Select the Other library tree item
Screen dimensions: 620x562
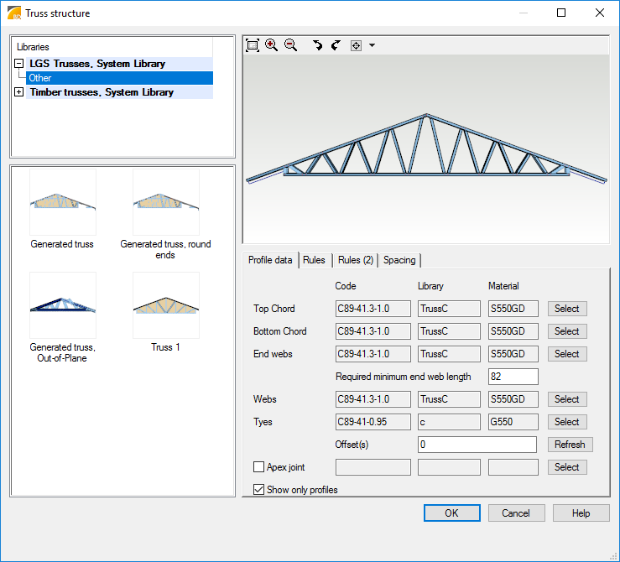(x=40, y=78)
